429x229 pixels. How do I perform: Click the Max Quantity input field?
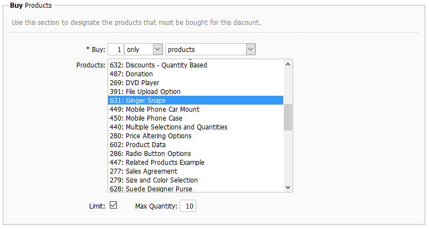pos(188,206)
